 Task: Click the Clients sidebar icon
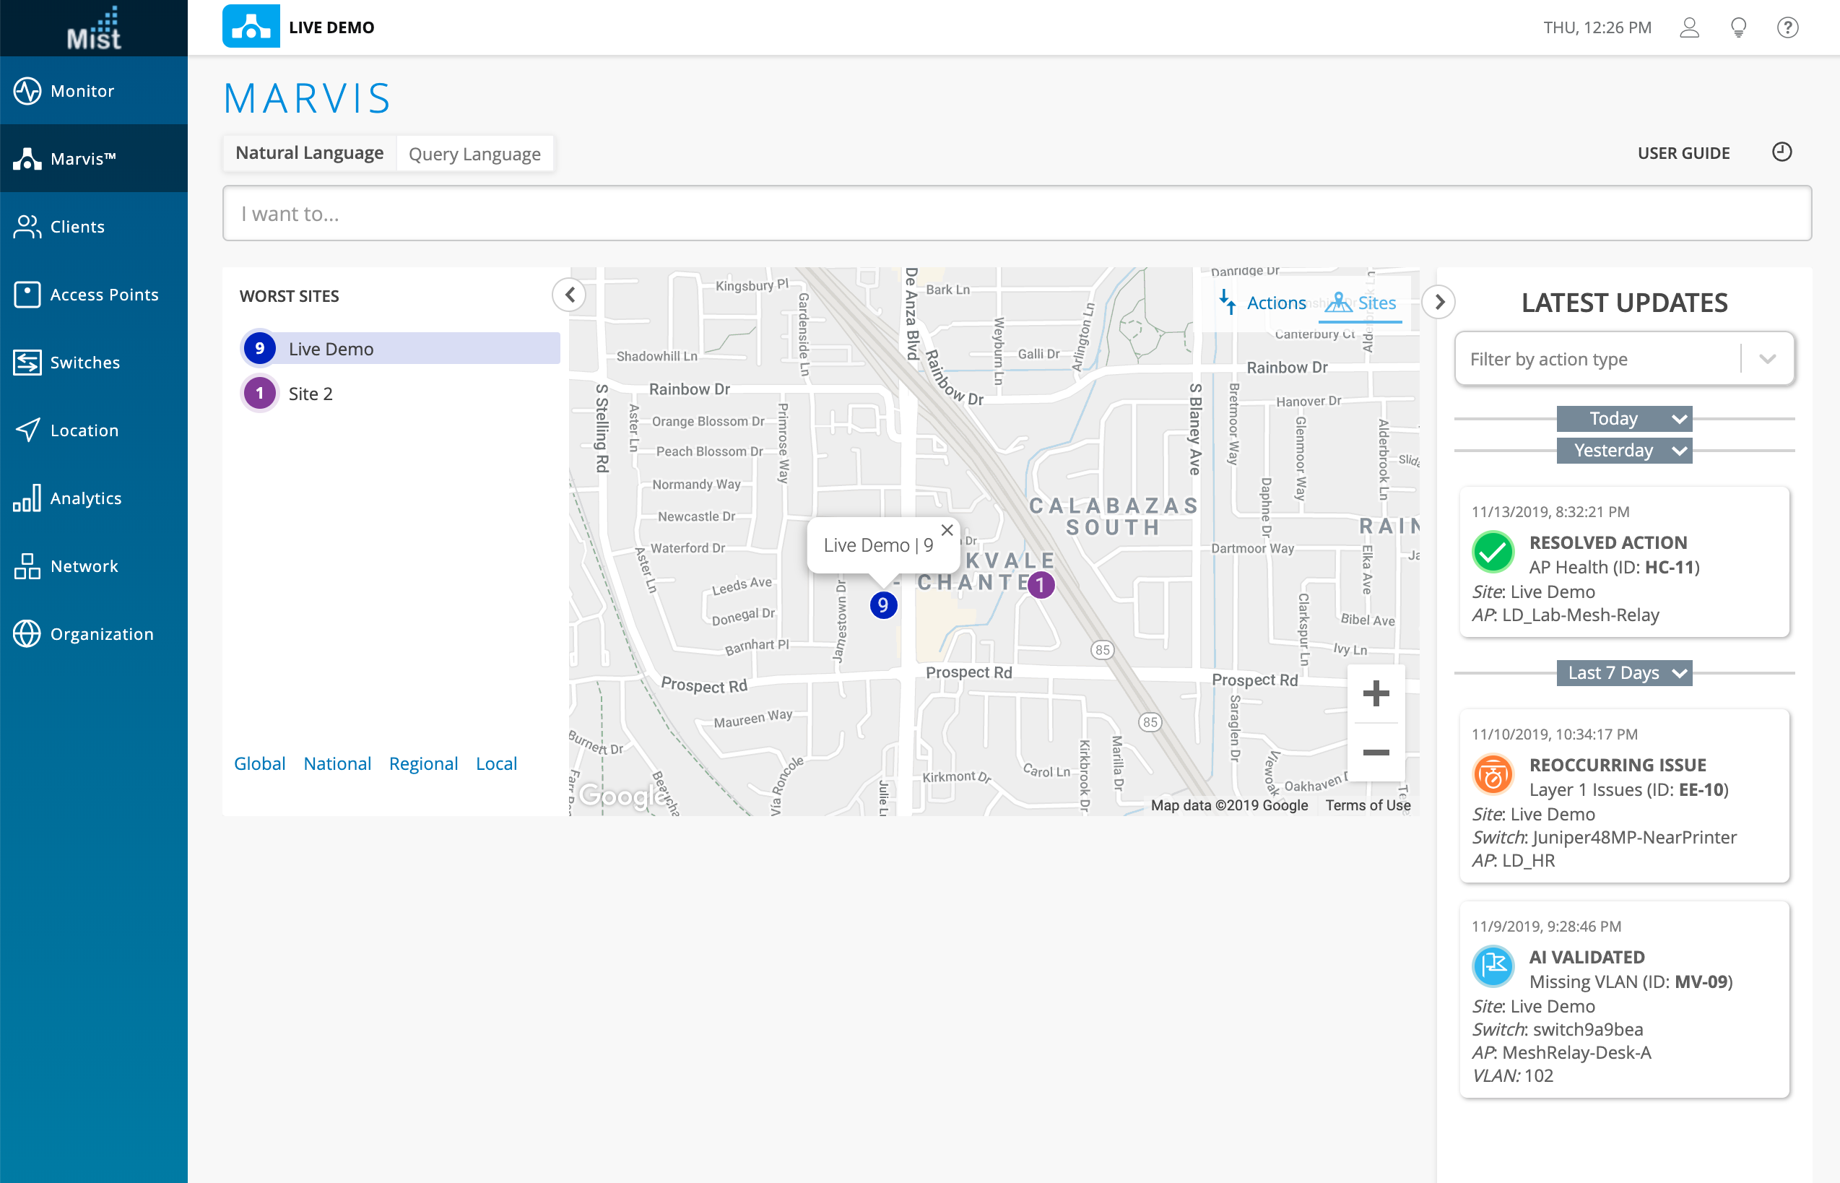(x=27, y=227)
